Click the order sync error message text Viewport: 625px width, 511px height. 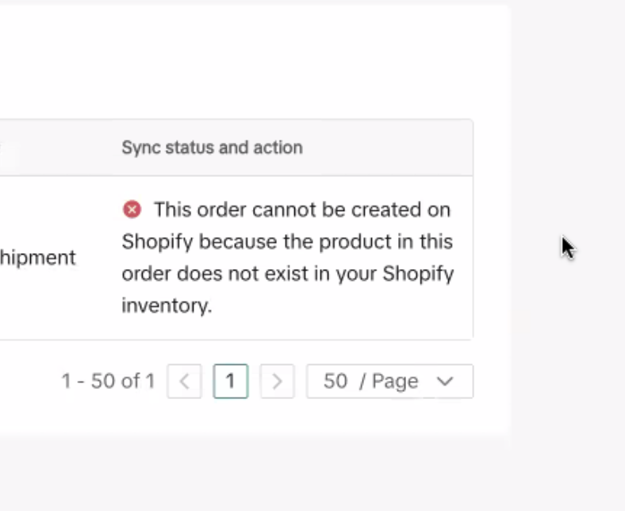point(287,257)
